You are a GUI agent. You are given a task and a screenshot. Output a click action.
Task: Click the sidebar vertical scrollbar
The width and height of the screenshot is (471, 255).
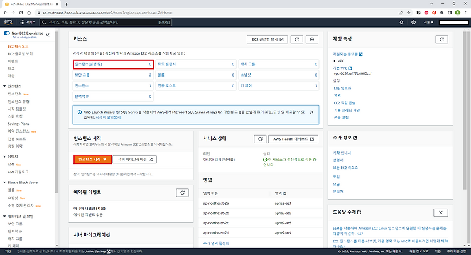coord(57,111)
